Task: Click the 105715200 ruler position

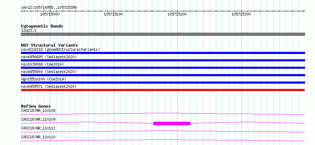Action: [x=177, y=14]
